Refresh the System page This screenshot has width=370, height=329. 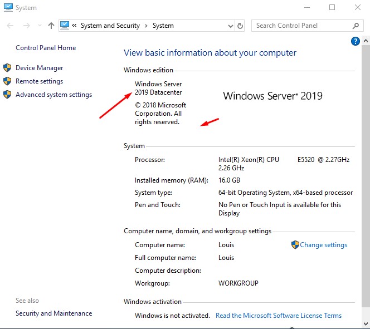point(240,26)
